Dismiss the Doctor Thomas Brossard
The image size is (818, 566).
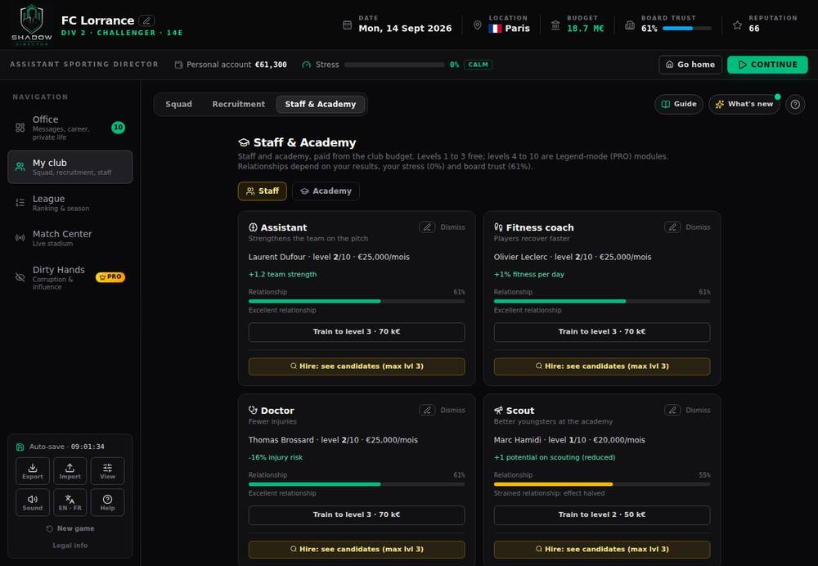[452, 411]
